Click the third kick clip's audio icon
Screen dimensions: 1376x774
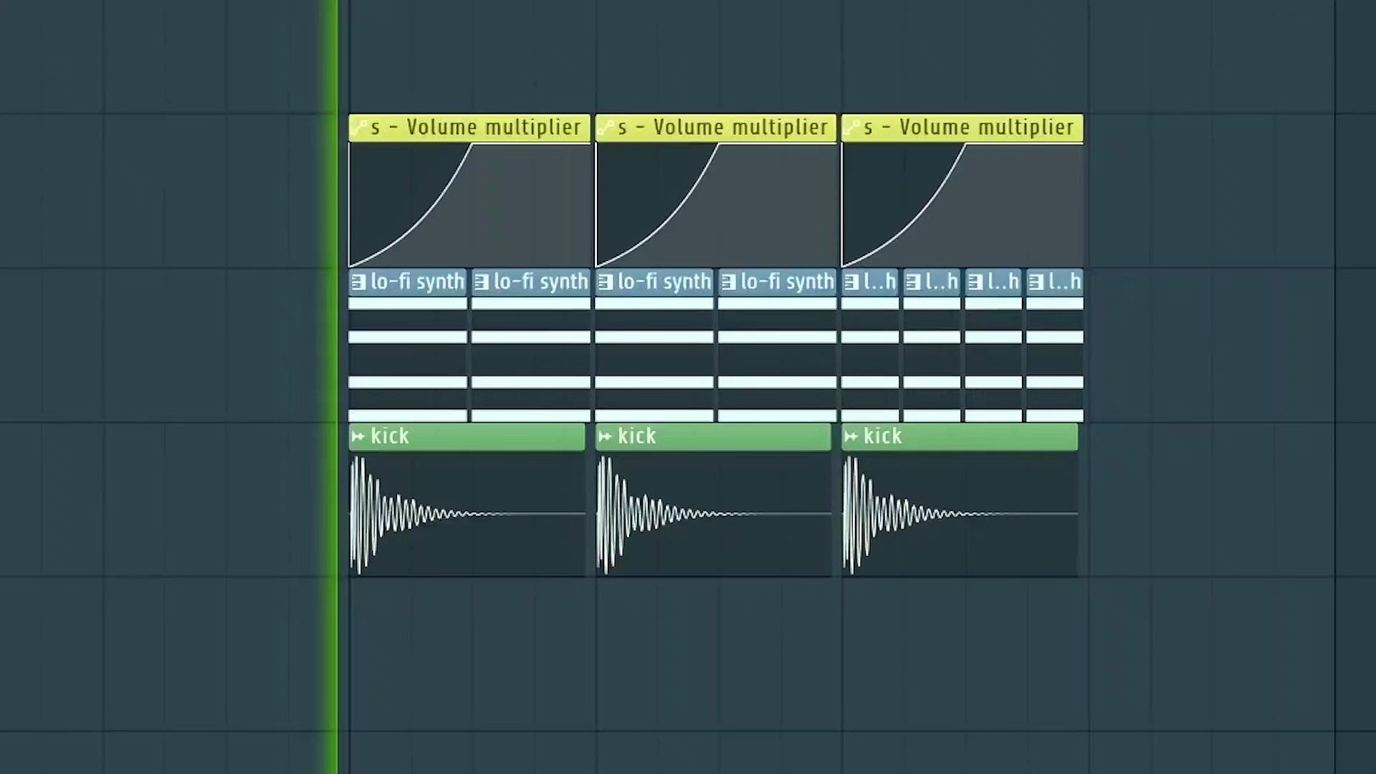pyautogui.click(x=851, y=436)
